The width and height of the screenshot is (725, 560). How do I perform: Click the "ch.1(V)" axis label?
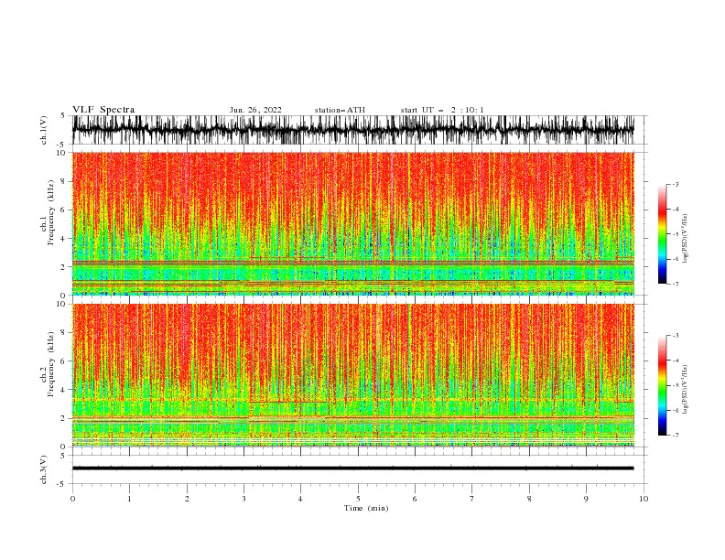[44, 130]
